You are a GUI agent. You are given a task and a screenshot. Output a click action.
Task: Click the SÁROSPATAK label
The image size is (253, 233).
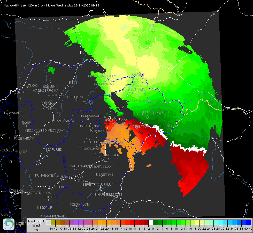click(x=103, y=84)
